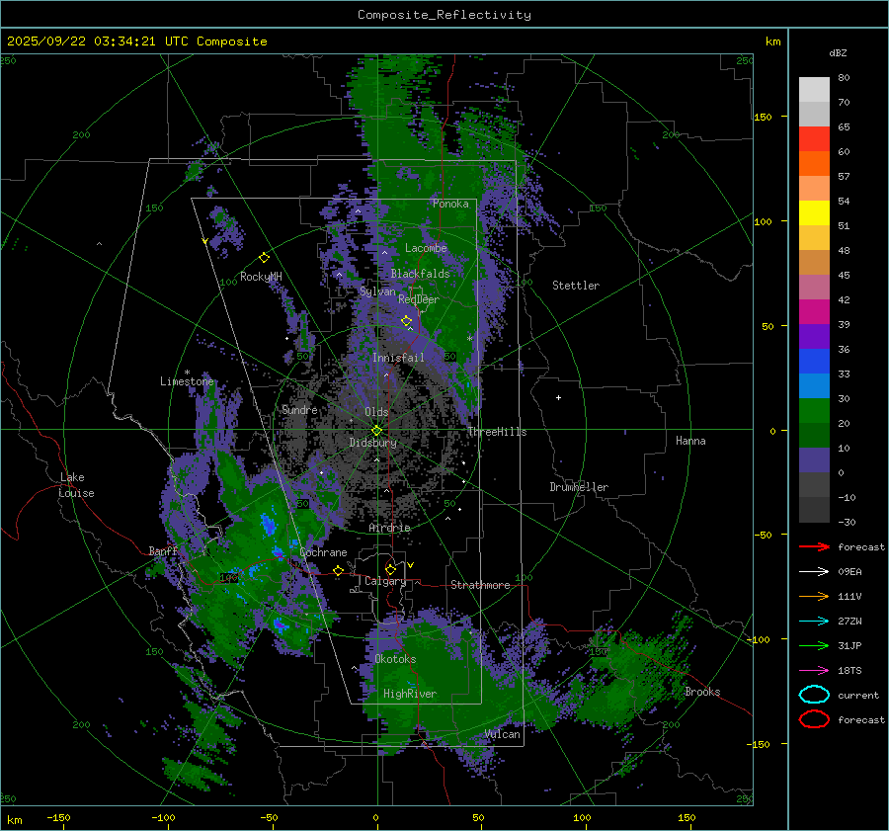
Task: Select the cyan current ellipse icon
Action: click(814, 695)
